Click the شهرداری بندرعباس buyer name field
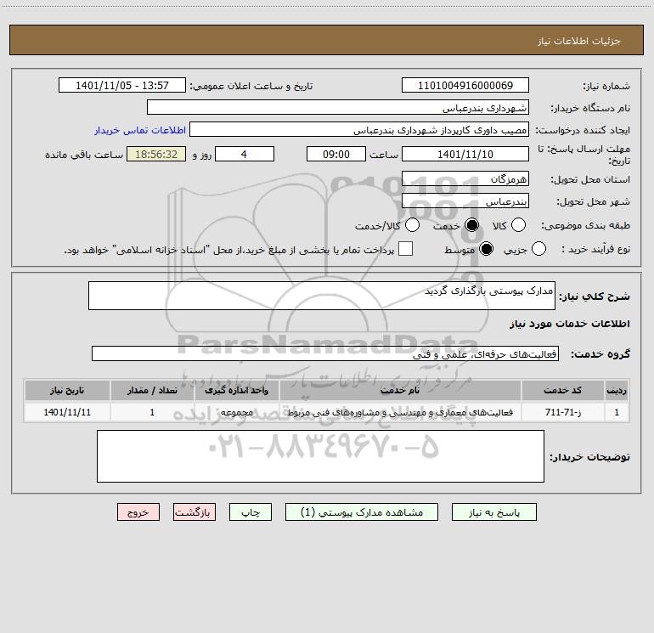 pyautogui.click(x=338, y=107)
